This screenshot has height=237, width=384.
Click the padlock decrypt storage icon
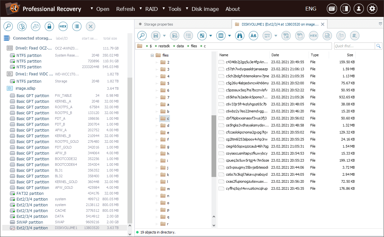coord(49,26)
